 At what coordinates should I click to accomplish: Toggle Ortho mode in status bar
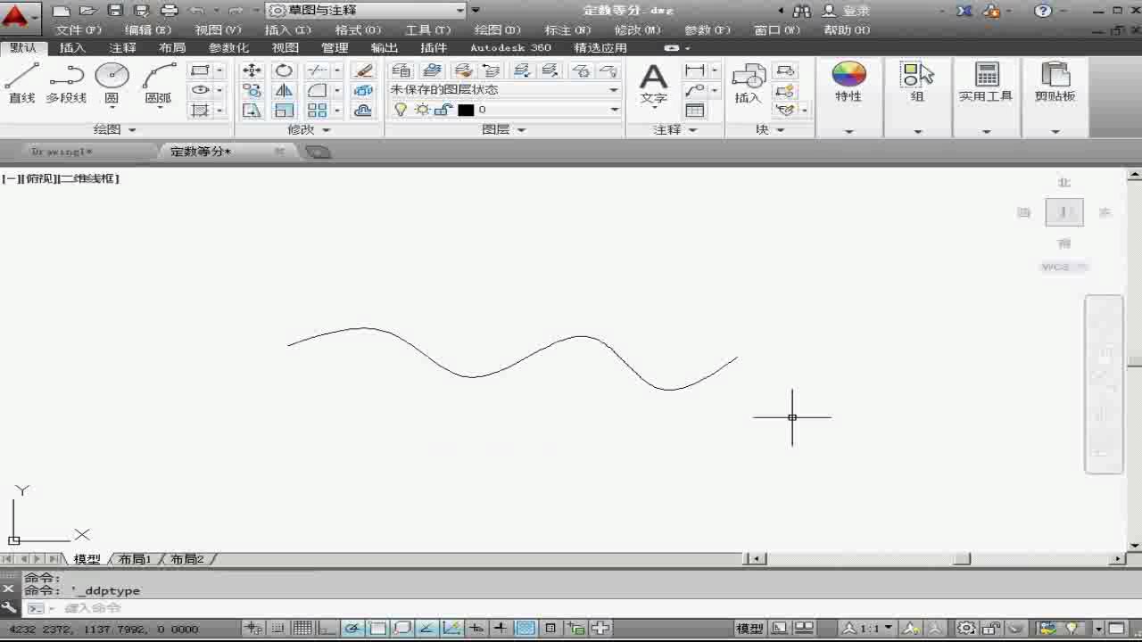[x=327, y=629]
